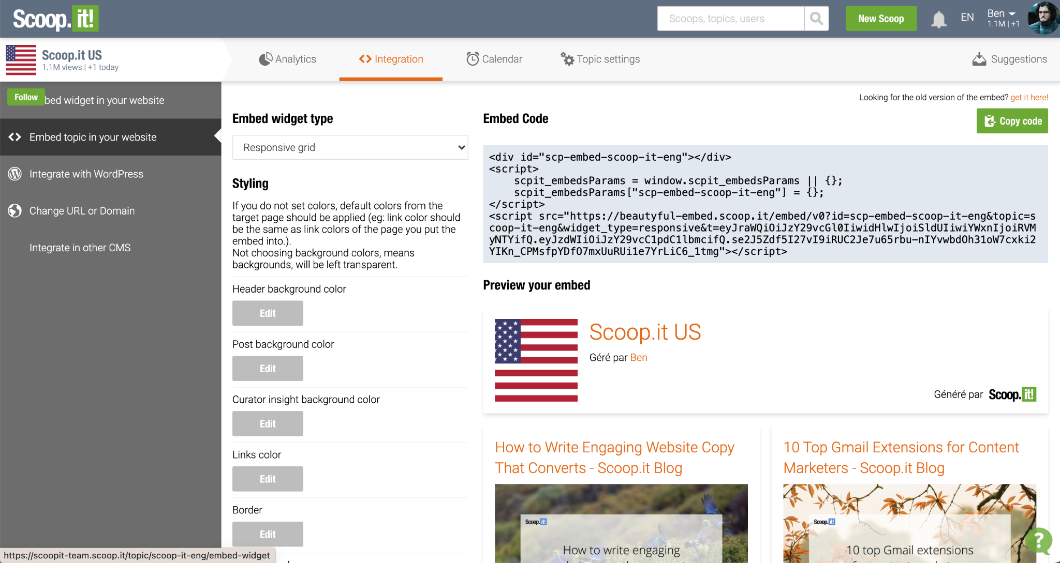Click the New Scoop button
The height and width of the screenshot is (563, 1060).
pos(881,19)
